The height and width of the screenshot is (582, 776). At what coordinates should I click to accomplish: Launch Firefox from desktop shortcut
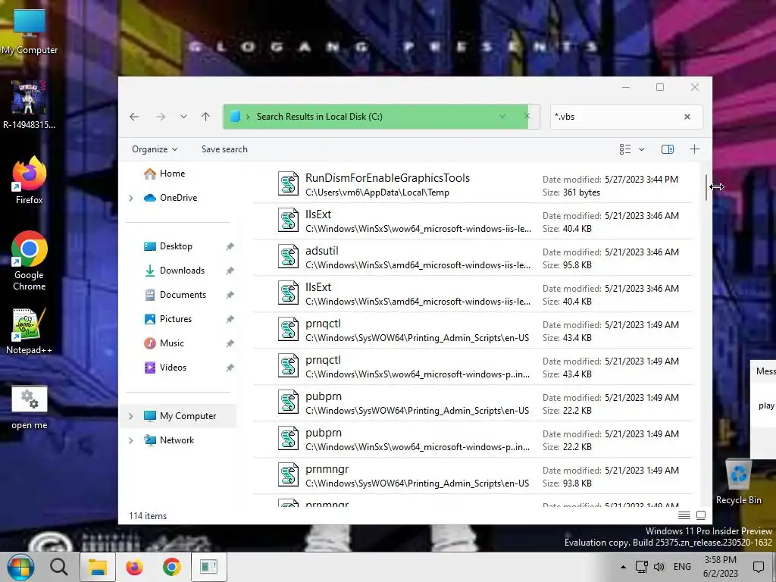[x=30, y=180]
